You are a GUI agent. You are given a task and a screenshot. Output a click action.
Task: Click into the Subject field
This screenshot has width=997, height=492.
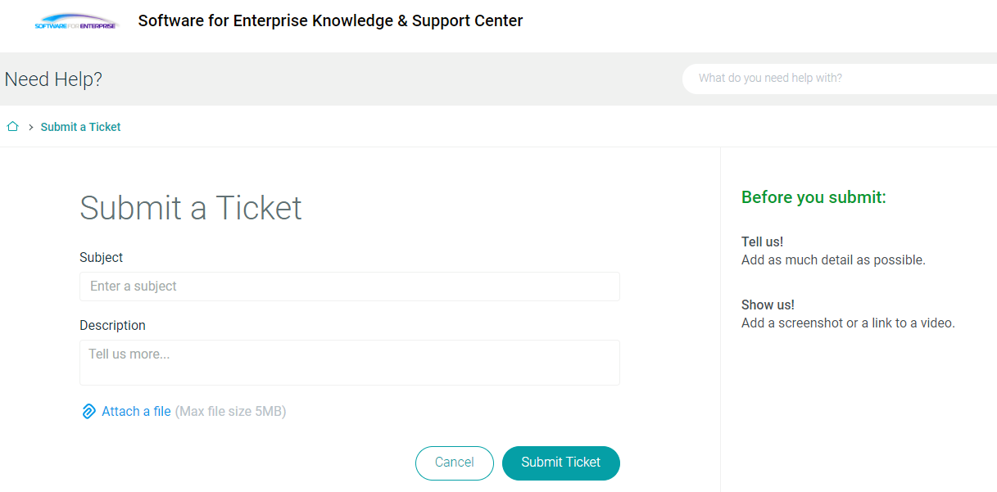click(x=349, y=287)
